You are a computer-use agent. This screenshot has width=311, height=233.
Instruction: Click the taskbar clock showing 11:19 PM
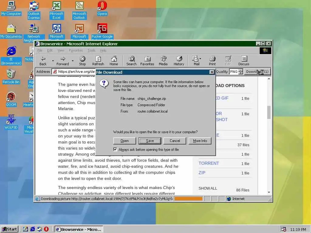coord(298,229)
